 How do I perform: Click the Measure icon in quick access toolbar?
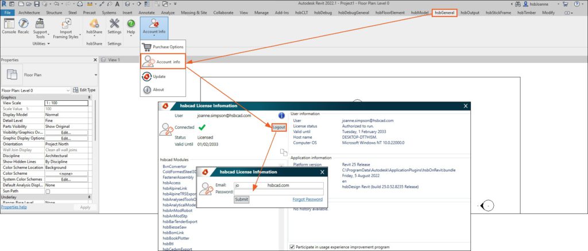click(x=90, y=4)
